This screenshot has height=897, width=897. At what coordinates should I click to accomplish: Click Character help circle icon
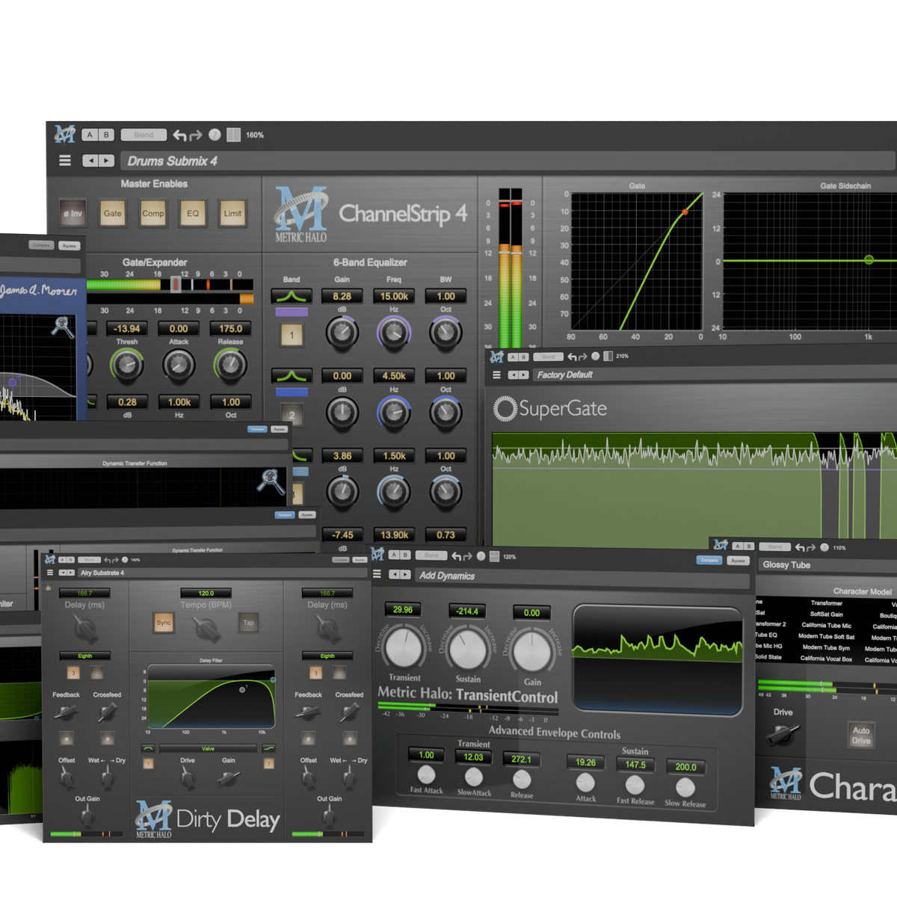824,547
